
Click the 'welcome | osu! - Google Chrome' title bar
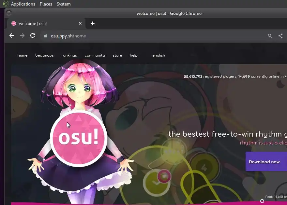(x=169, y=13)
